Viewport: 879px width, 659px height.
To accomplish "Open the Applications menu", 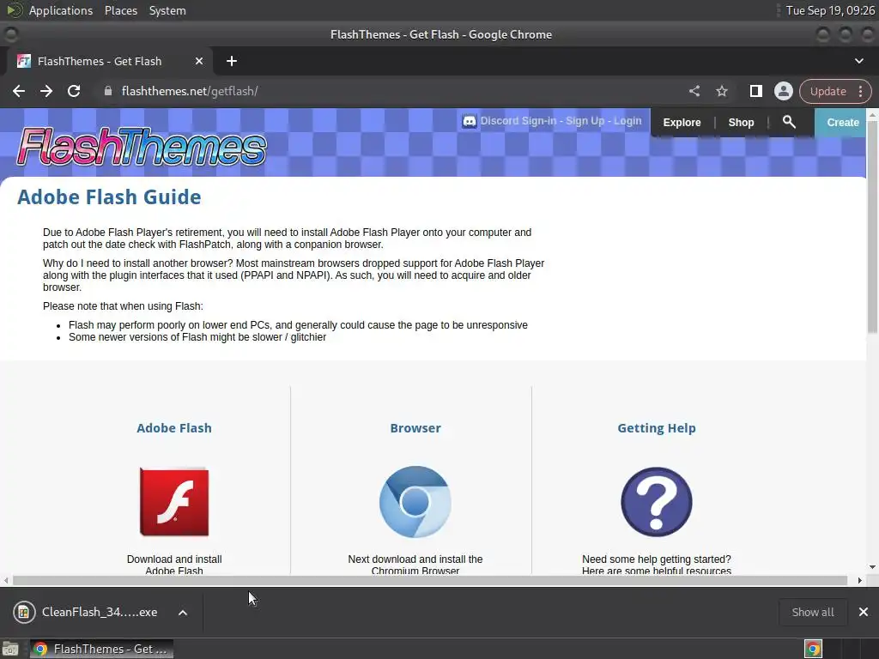I will pyautogui.click(x=61, y=10).
